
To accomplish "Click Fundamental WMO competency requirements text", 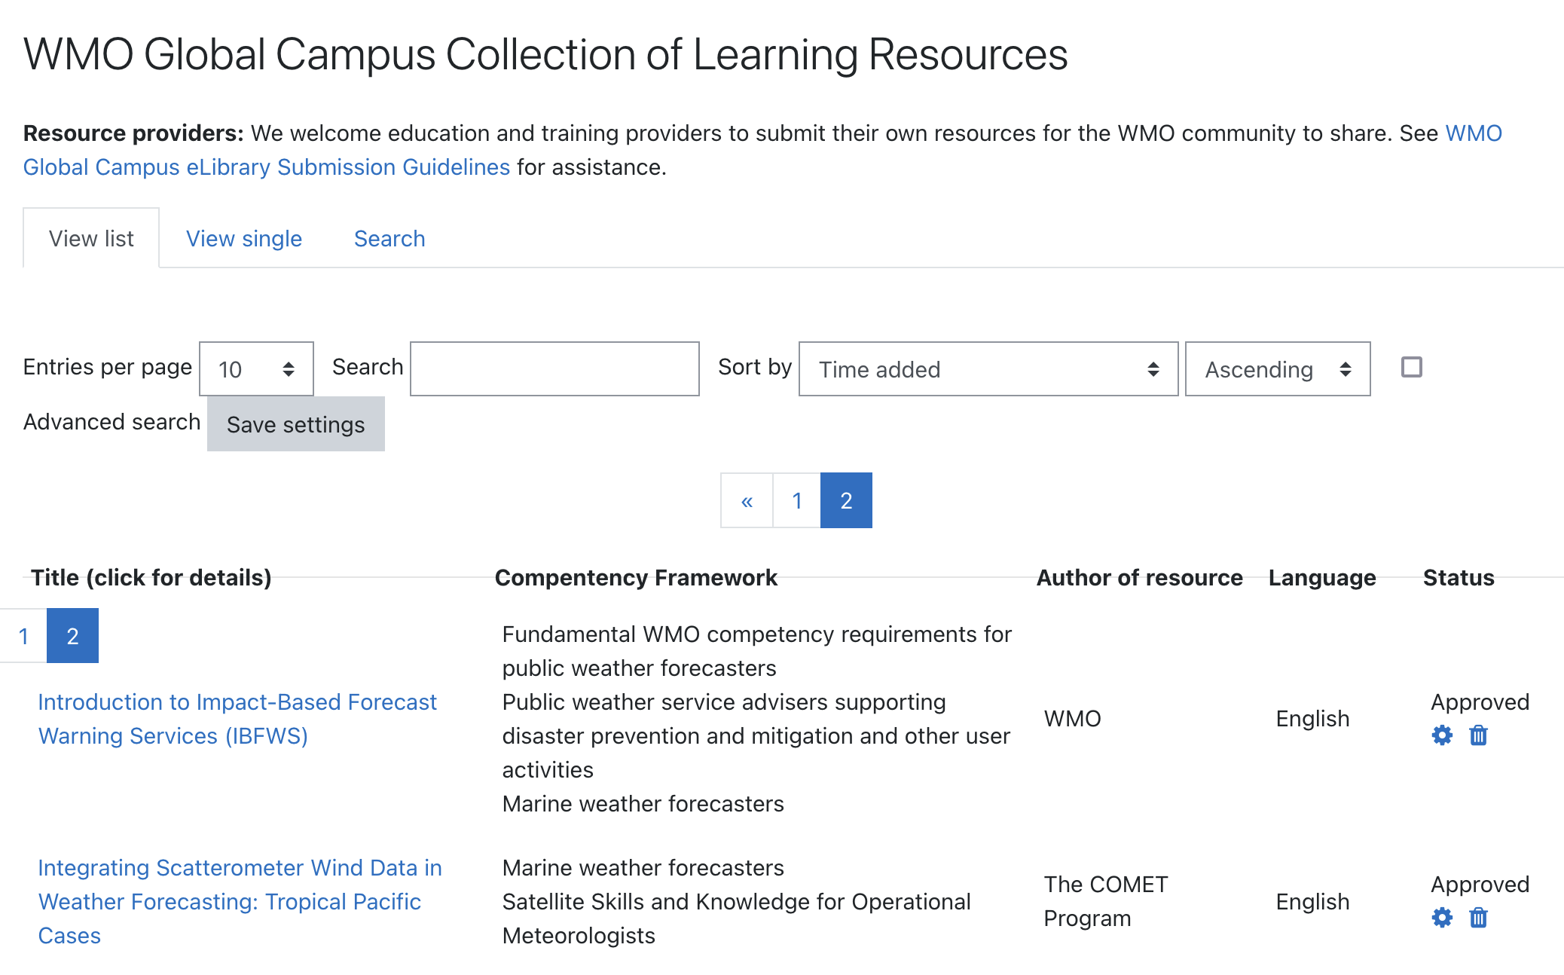I will pos(756,651).
